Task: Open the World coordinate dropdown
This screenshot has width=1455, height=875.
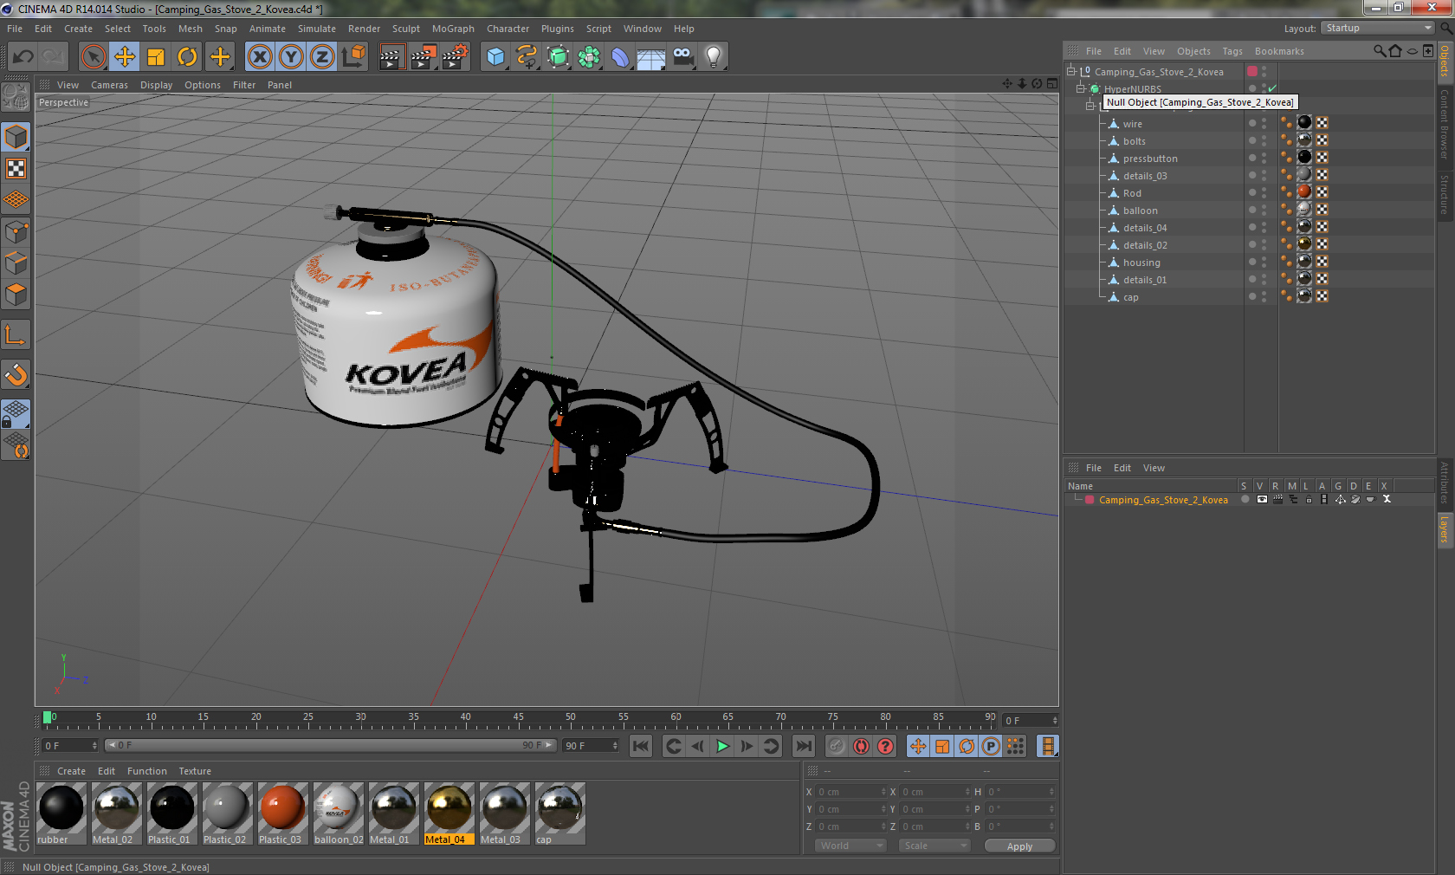Action: (850, 846)
